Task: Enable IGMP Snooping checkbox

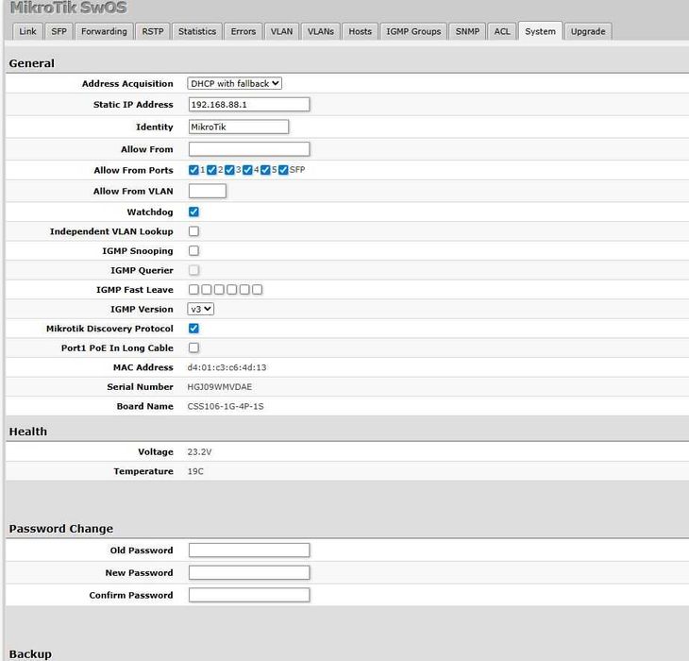Action: [193, 250]
